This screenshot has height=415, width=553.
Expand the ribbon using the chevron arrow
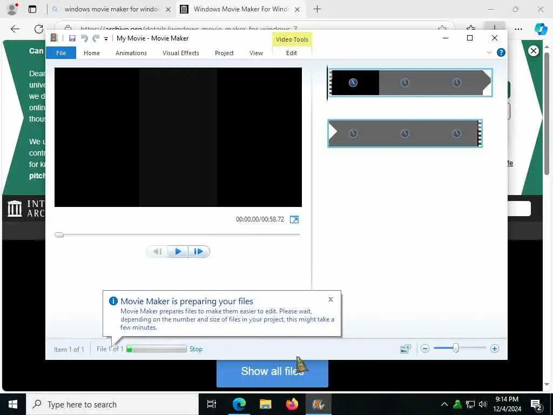coord(489,52)
